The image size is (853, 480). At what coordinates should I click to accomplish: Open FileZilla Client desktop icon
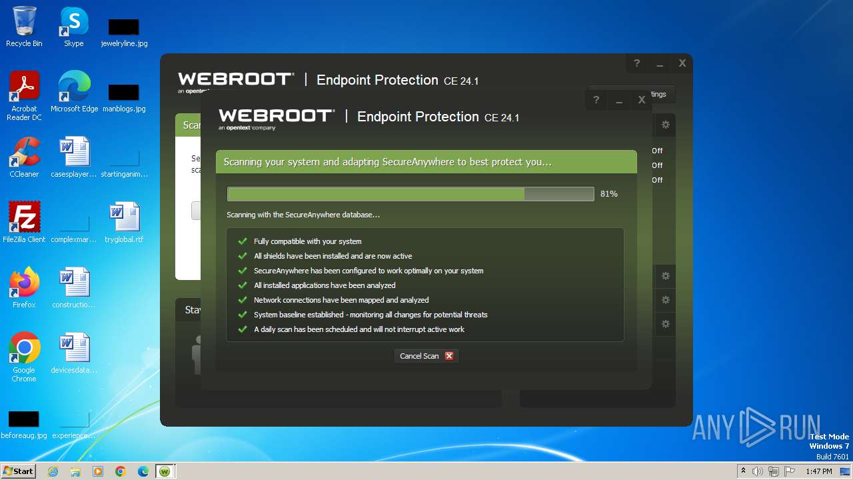pyautogui.click(x=24, y=223)
